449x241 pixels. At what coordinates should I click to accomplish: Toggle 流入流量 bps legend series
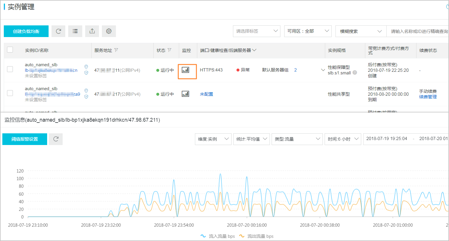217,236
